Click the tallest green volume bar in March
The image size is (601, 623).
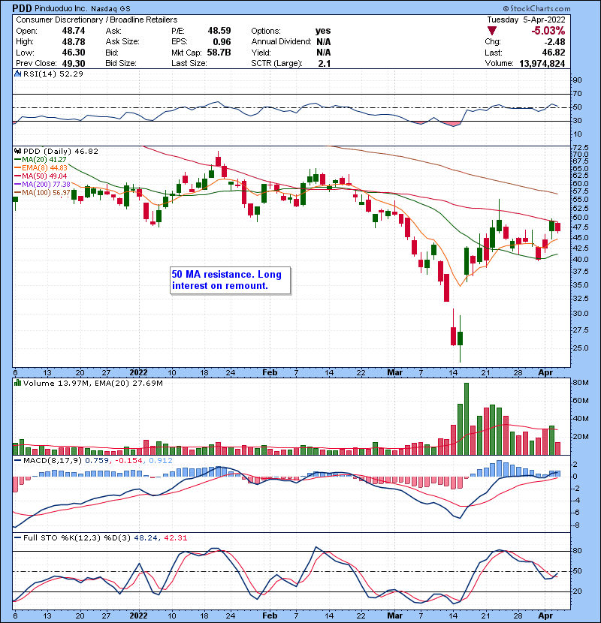pyautogui.click(x=467, y=419)
